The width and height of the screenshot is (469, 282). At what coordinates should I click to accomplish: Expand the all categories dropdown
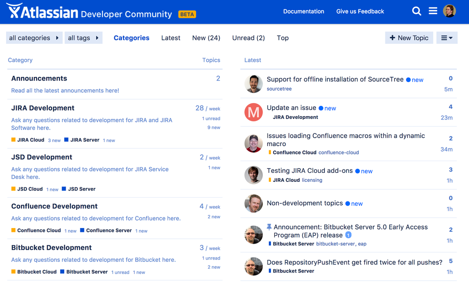tap(34, 38)
